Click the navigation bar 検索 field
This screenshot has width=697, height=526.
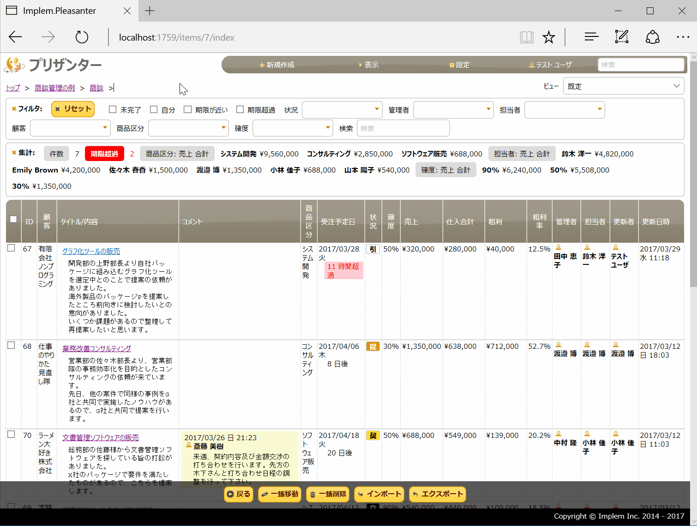tap(641, 65)
